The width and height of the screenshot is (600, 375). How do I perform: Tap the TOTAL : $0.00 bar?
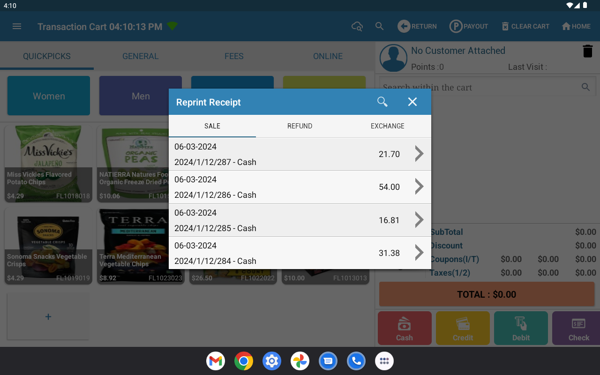(x=487, y=294)
